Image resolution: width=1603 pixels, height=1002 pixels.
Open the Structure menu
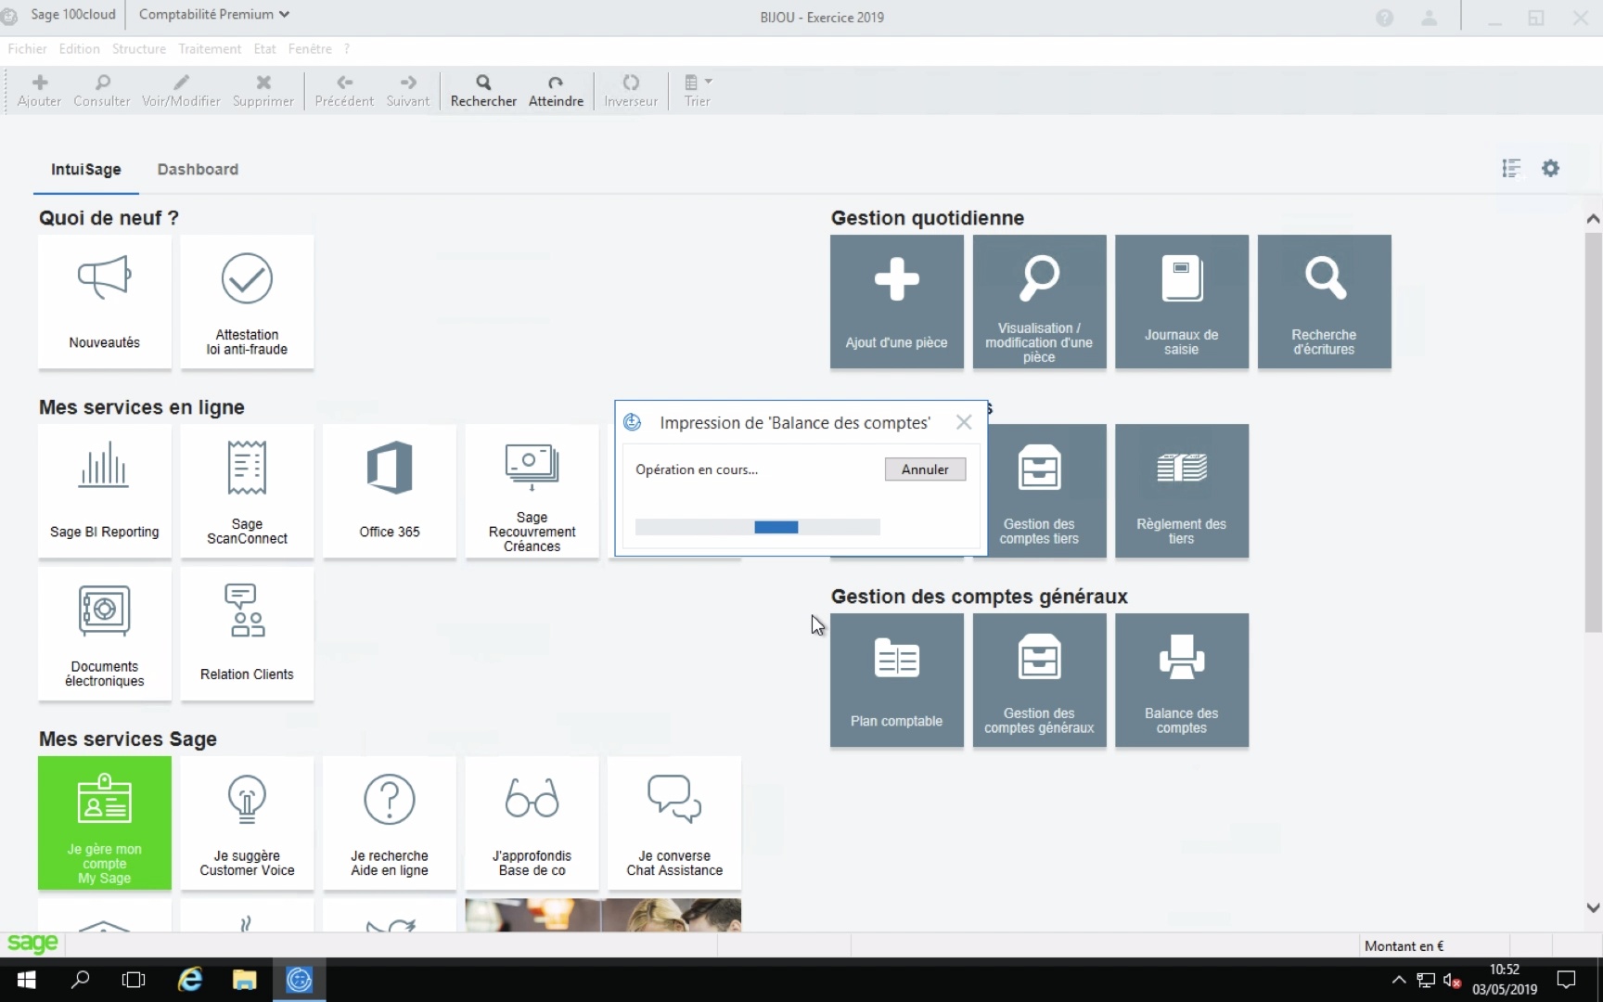point(139,48)
